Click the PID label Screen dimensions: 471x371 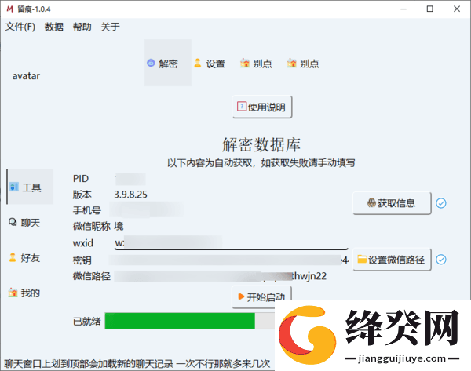coord(81,179)
